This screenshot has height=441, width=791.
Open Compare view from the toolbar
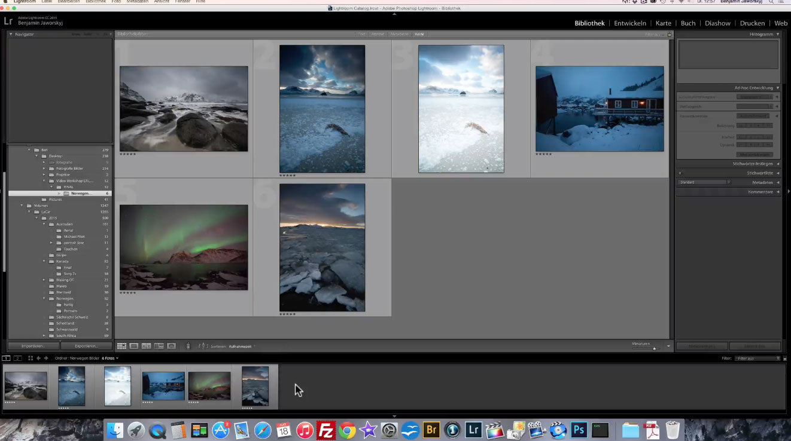click(146, 346)
